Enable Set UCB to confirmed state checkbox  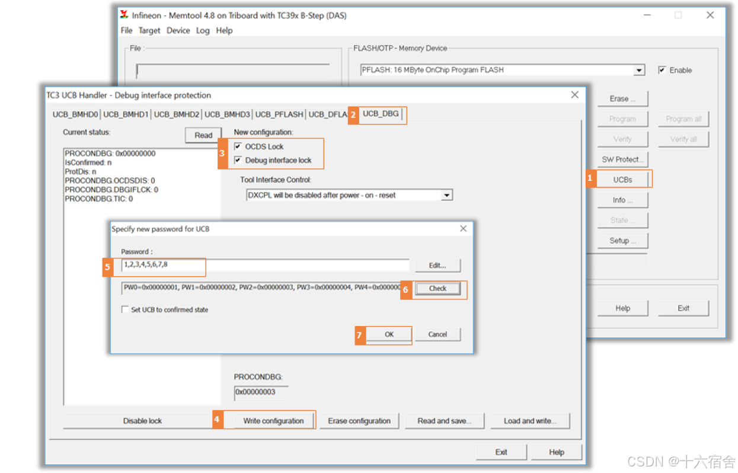pyautogui.click(x=125, y=309)
